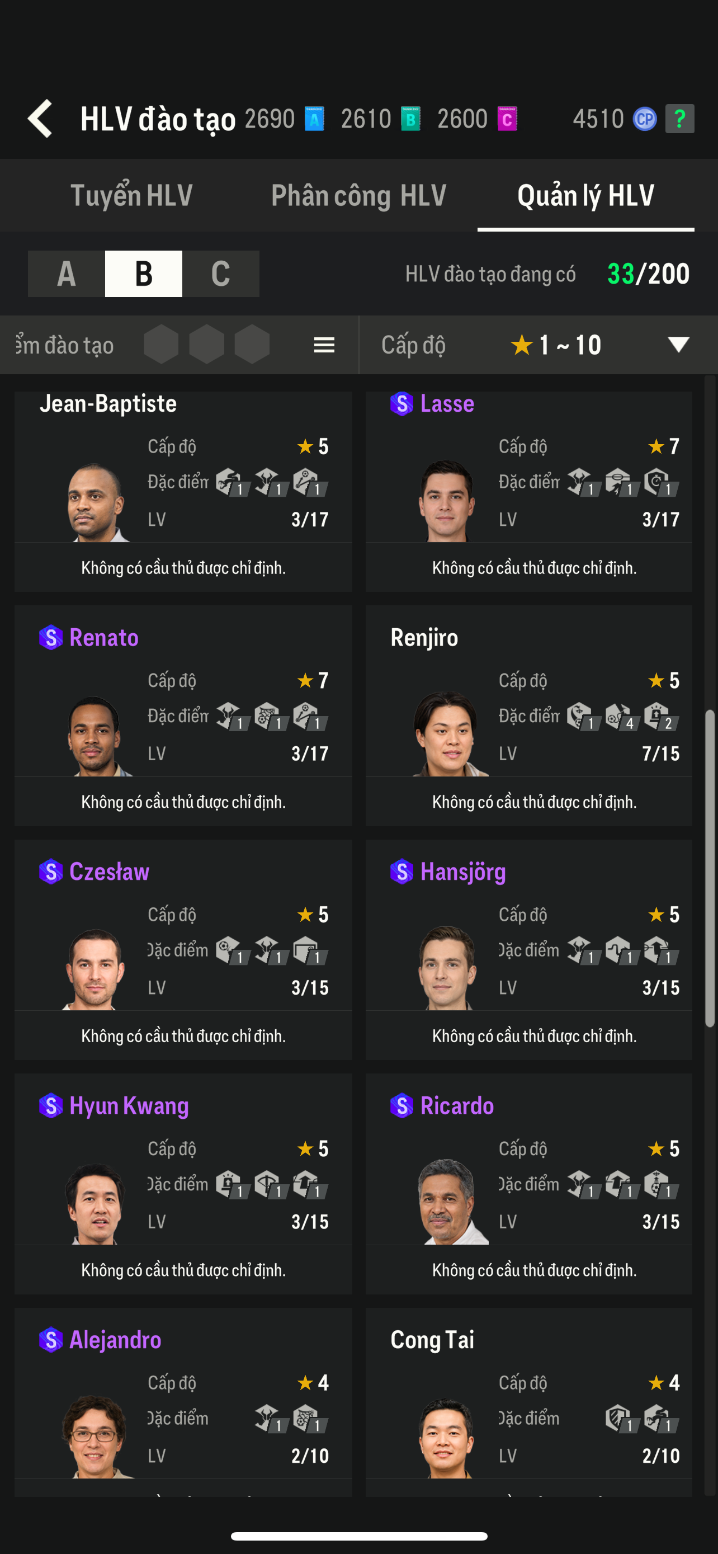Screen dimensions: 718x1554
Task: Select grade A coach filter button
Action: [x=67, y=274]
